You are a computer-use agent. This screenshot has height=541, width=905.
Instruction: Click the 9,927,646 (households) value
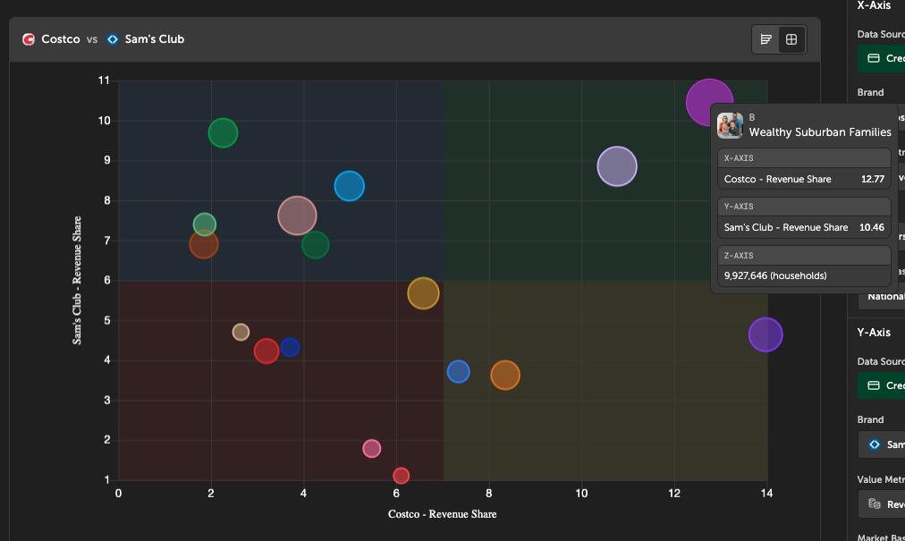coord(775,276)
